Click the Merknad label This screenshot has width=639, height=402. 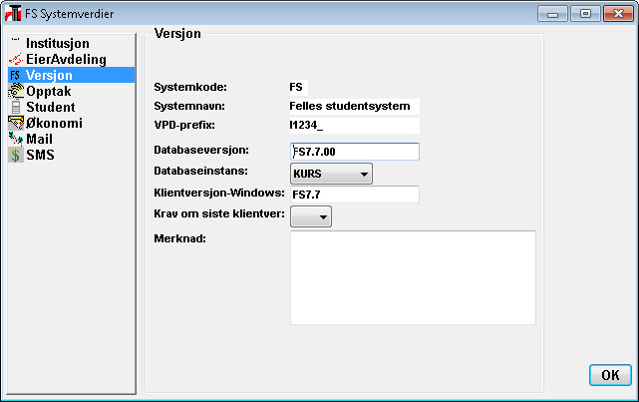(x=179, y=238)
